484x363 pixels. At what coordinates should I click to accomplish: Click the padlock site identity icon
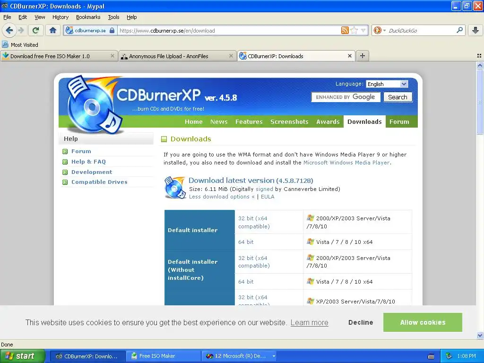pyautogui.click(x=112, y=30)
